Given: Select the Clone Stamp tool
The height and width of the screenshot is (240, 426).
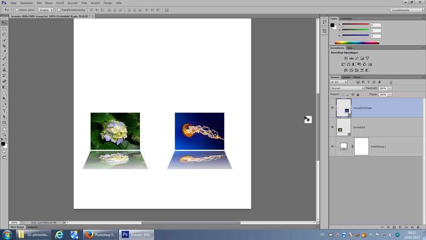Looking at the screenshot, I should pos(4,70).
